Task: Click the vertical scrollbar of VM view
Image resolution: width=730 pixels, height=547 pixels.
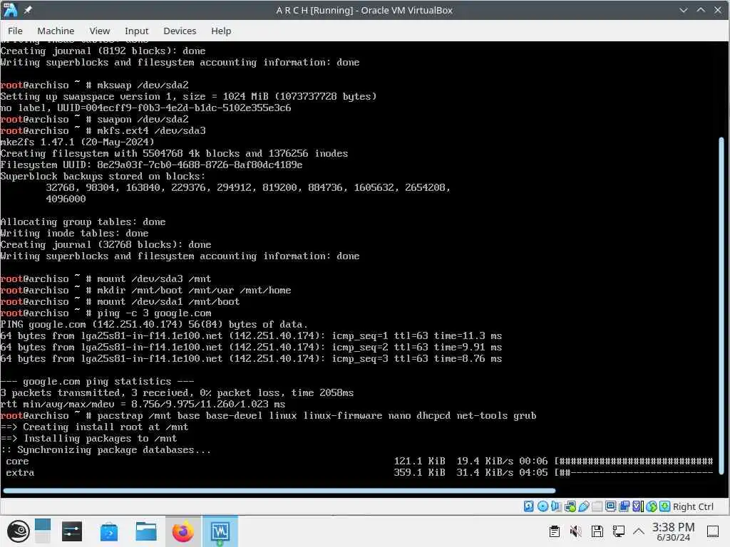Action: (721, 306)
